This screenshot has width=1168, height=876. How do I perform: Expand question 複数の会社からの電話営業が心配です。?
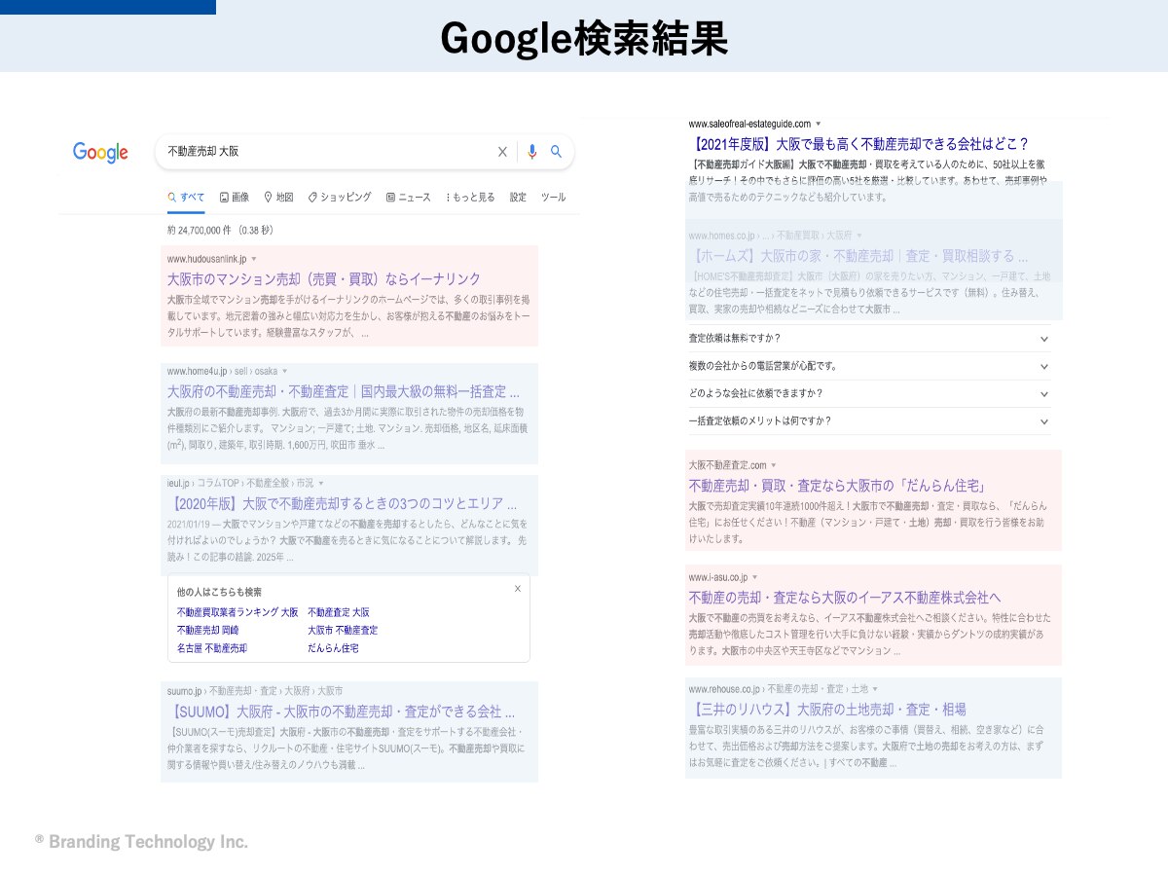point(869,366)
